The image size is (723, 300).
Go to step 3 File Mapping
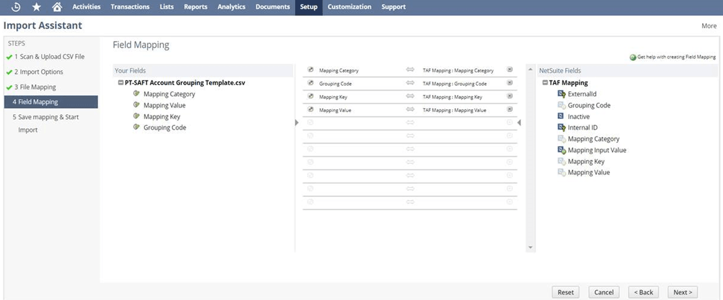click(35, 87)
